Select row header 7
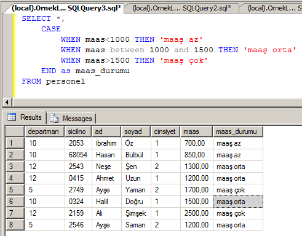 (x=15, y=213)
